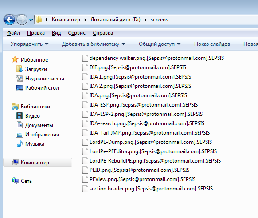Screen dimensions: 258x218
Task: Start Показ слайдов
Action: tap(212, 44)
